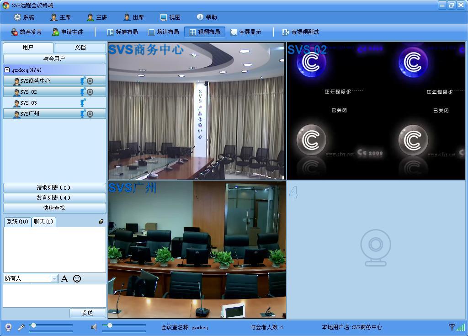Expand the 发言列表 (4) panel

[54, 198]
